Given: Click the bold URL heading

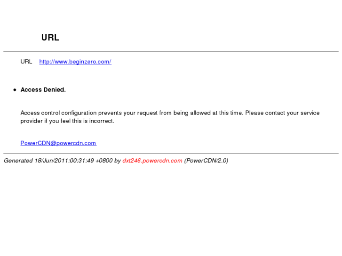Looking at the screenshot, I should coord(50,38).
